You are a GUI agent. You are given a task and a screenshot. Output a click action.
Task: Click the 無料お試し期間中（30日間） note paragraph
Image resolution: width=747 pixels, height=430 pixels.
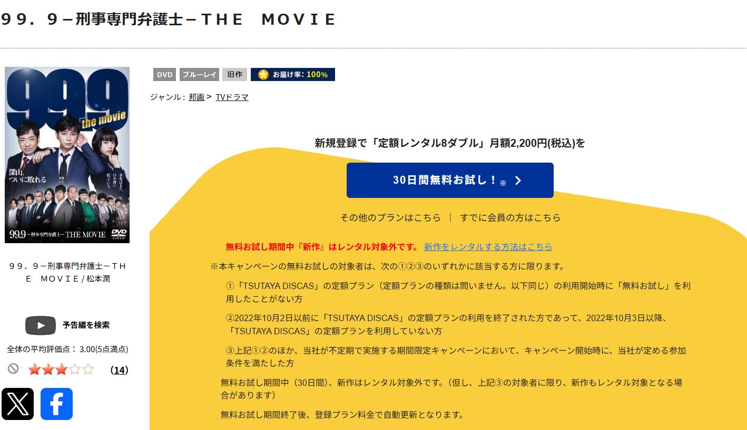(x=451, y=388)
